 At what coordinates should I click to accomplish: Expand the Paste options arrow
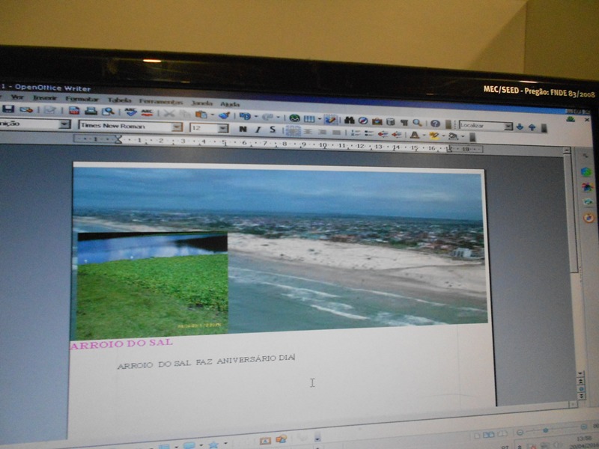212,115
